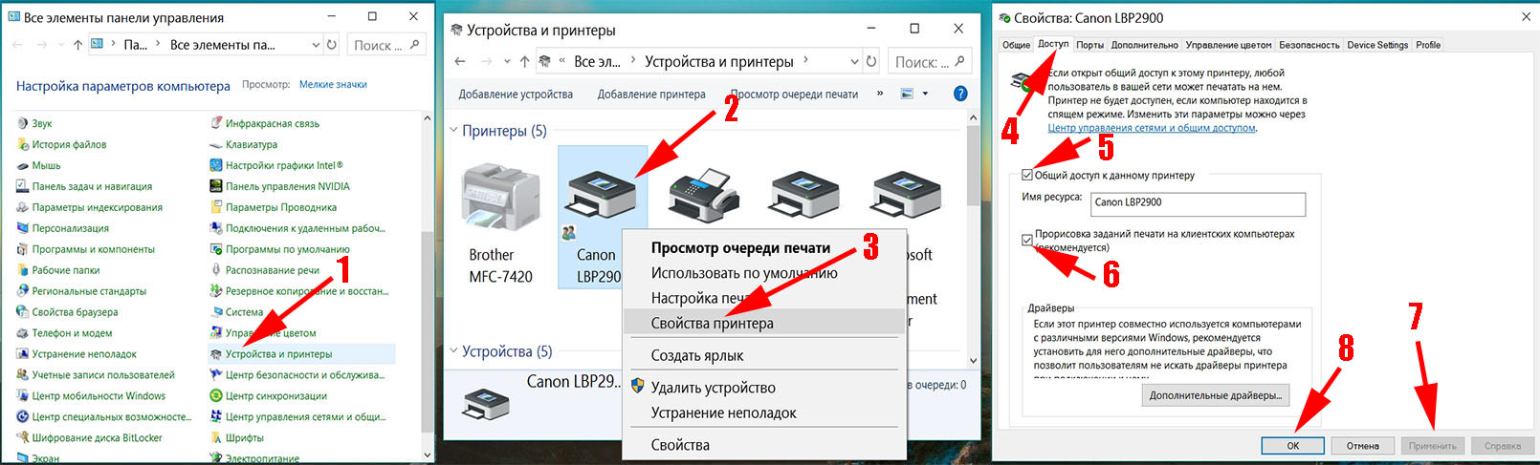Toggle Общий доступ к данному принтеру checkbox
Screen dimensions: 1540x465
(x=1027, y=176)
